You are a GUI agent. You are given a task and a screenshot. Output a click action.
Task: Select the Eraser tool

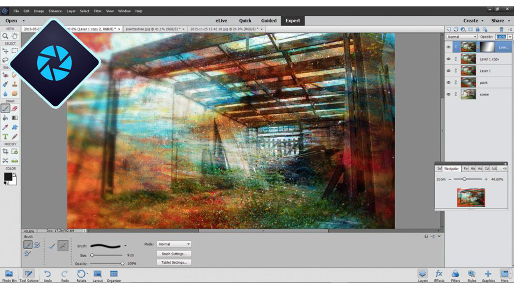15,109
